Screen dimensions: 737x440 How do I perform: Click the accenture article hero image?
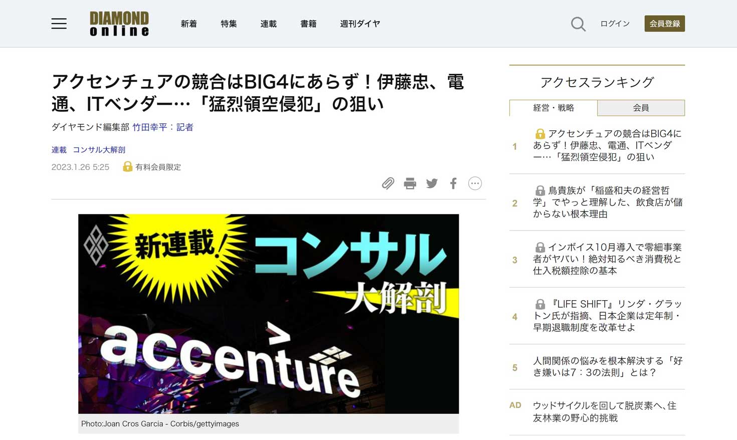point(268,314)
